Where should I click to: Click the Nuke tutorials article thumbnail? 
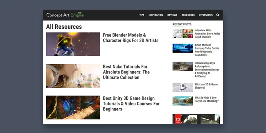(73, 76)
